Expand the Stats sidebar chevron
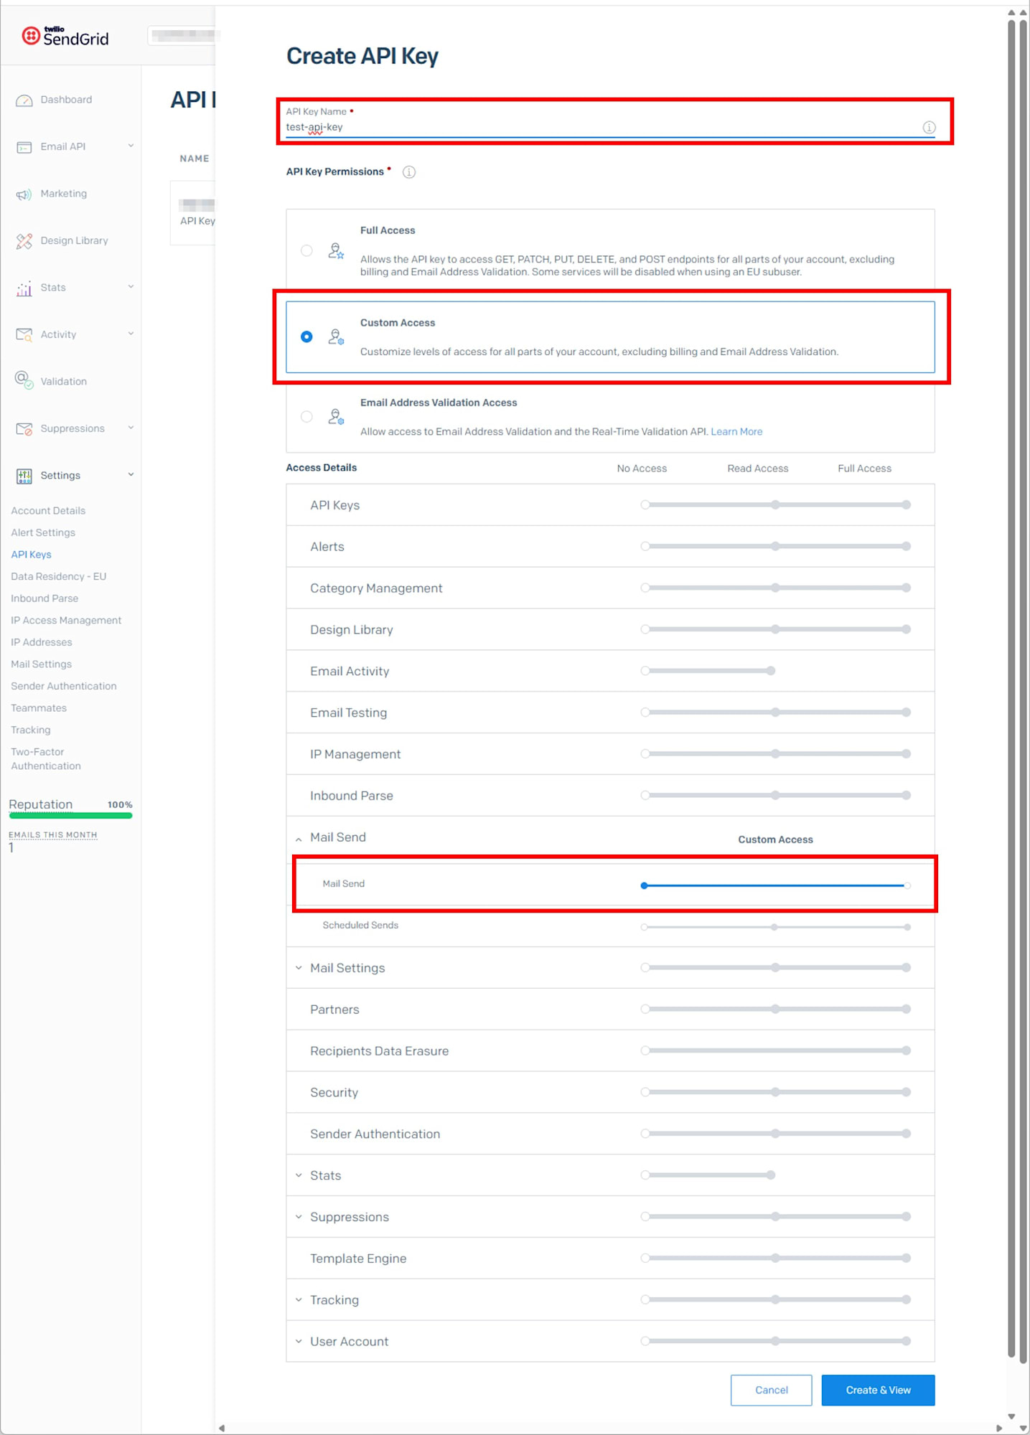This screenshot has width=1030, height=1435. 131,287
